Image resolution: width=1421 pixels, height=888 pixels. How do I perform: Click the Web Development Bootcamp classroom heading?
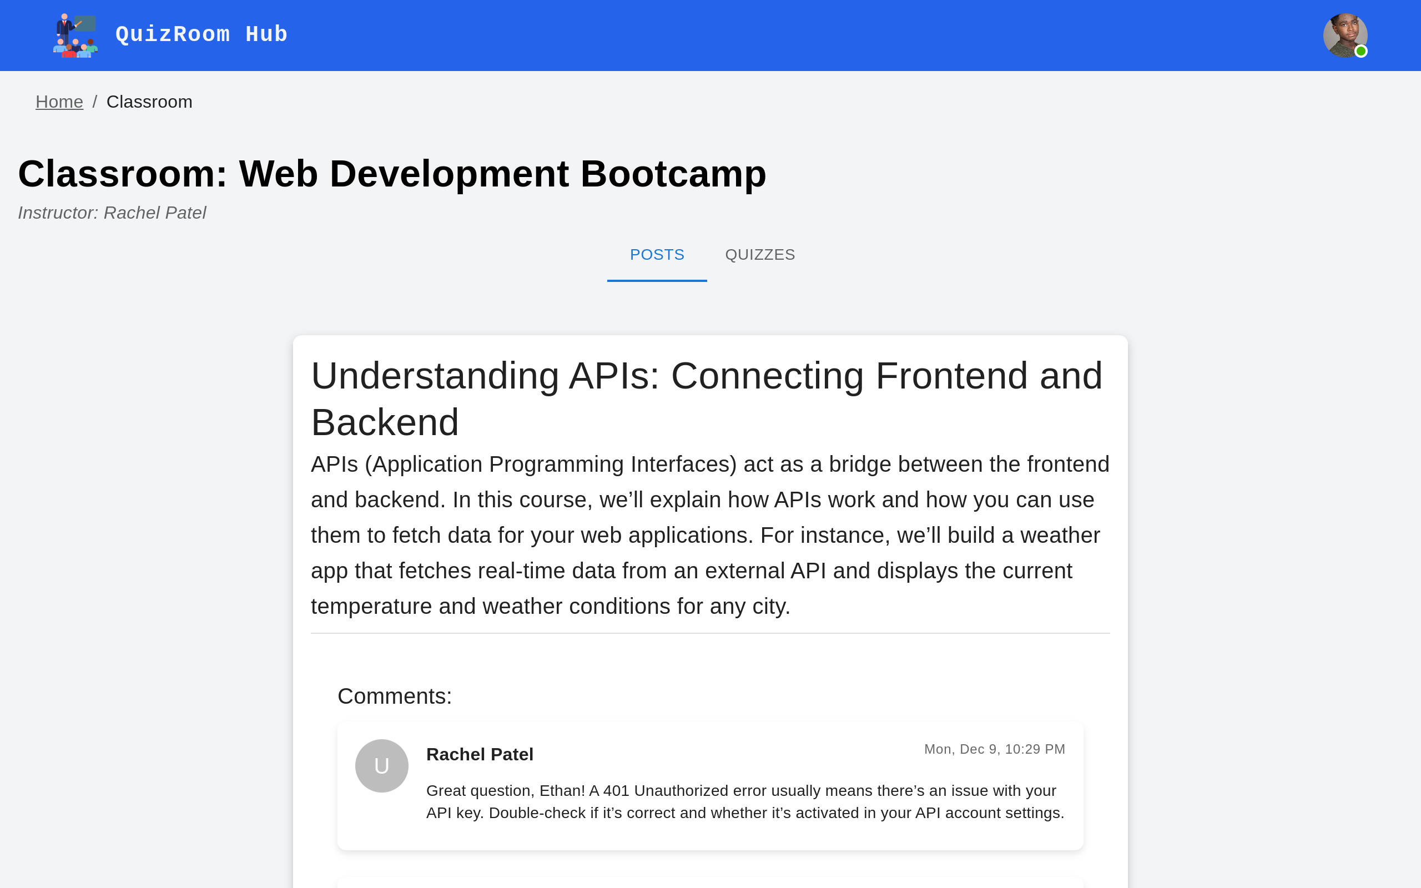coord(392,174)
